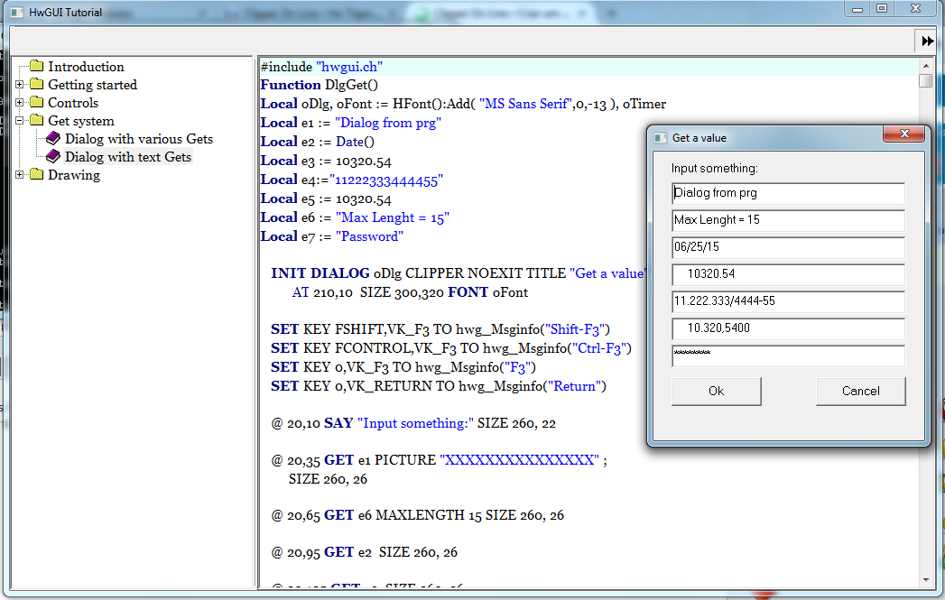Viewport: 945px width, 600px height.
Task: Click the double-arrow run button in toolbar
Action: click(927, 42)
